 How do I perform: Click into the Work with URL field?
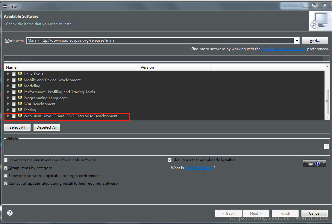pyautogui.click(x=160, y=40)
